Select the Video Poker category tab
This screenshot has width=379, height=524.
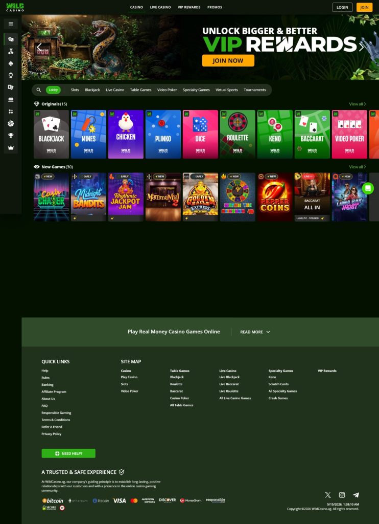167,90
